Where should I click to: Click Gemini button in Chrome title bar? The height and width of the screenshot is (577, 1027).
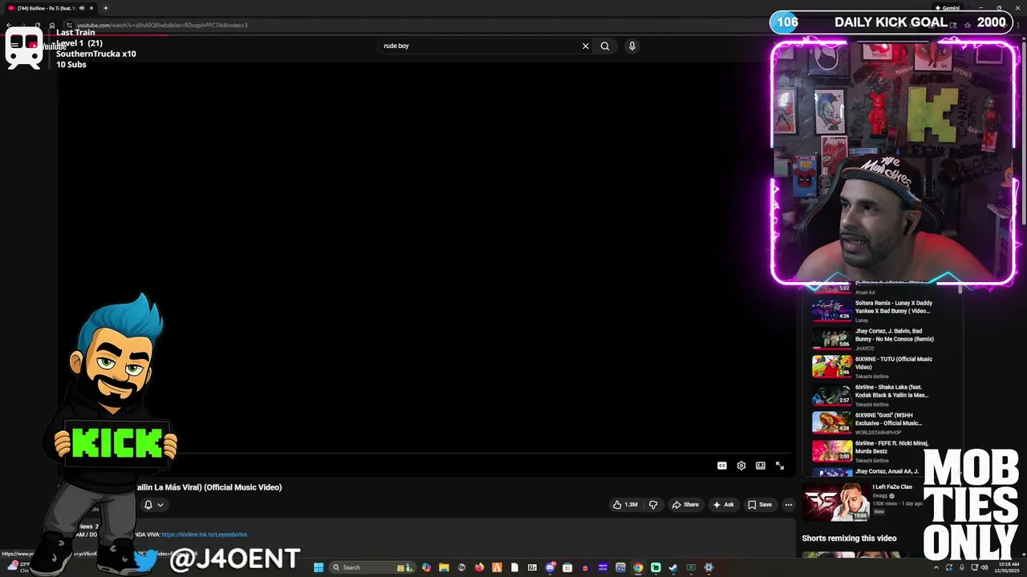tap(948, 8)
